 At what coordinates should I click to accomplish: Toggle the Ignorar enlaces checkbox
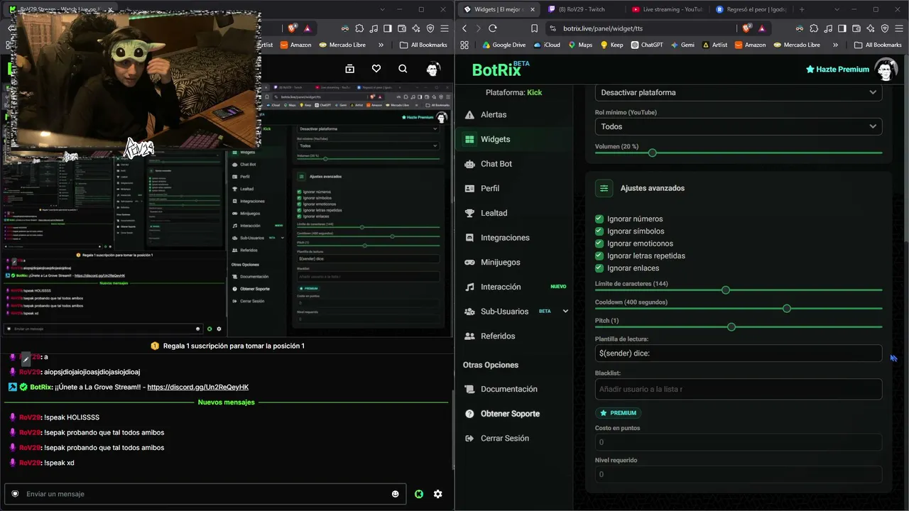coord(599,268)
